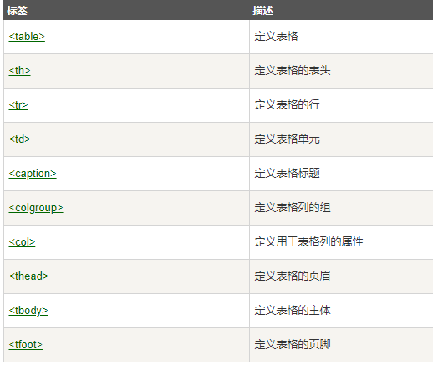
Task: Go to the <thead> tag link
Action: point(28,276)
